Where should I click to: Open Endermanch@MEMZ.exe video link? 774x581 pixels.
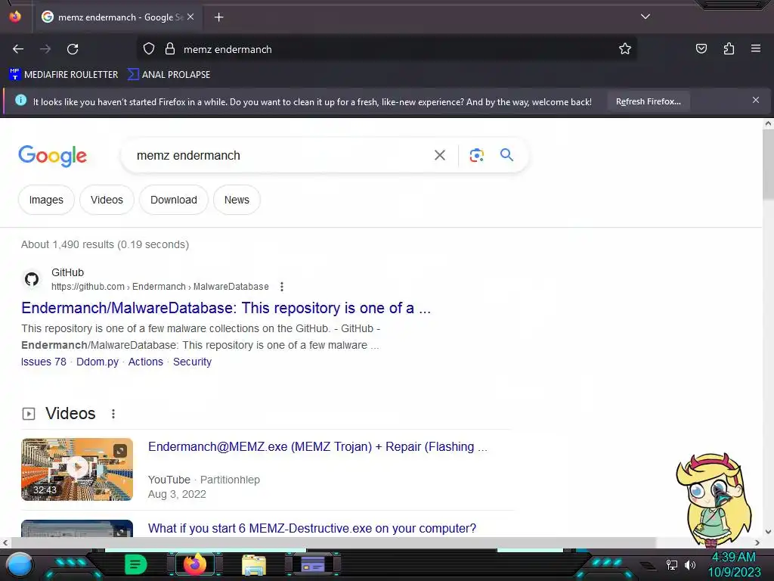tap(317, 446)
